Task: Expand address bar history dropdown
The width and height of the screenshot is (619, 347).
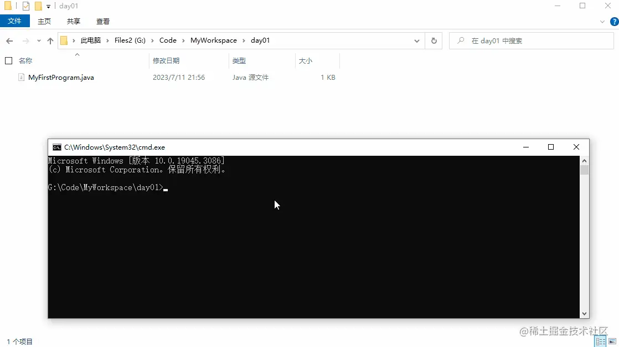Action: point(416,40)
